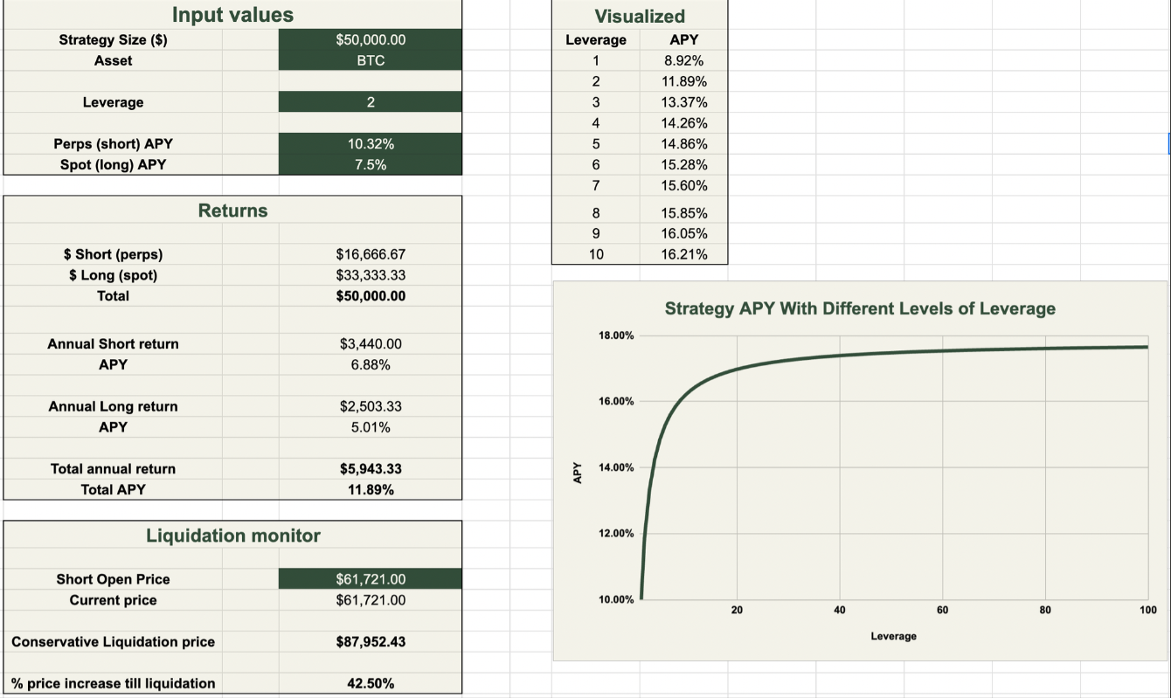
Task: Click the APY column header in Visualized table
Action: coord(683,39)
